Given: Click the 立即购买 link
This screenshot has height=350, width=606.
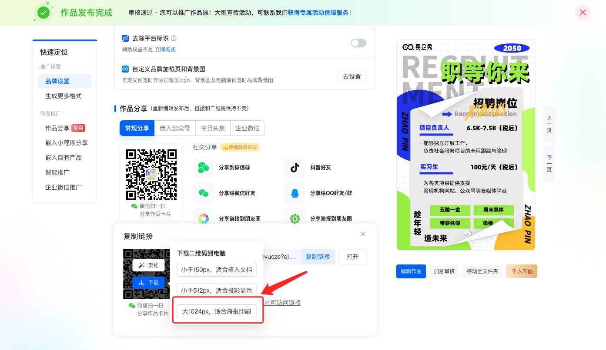Looking at the screenshot, I should (x=165, y=50).
